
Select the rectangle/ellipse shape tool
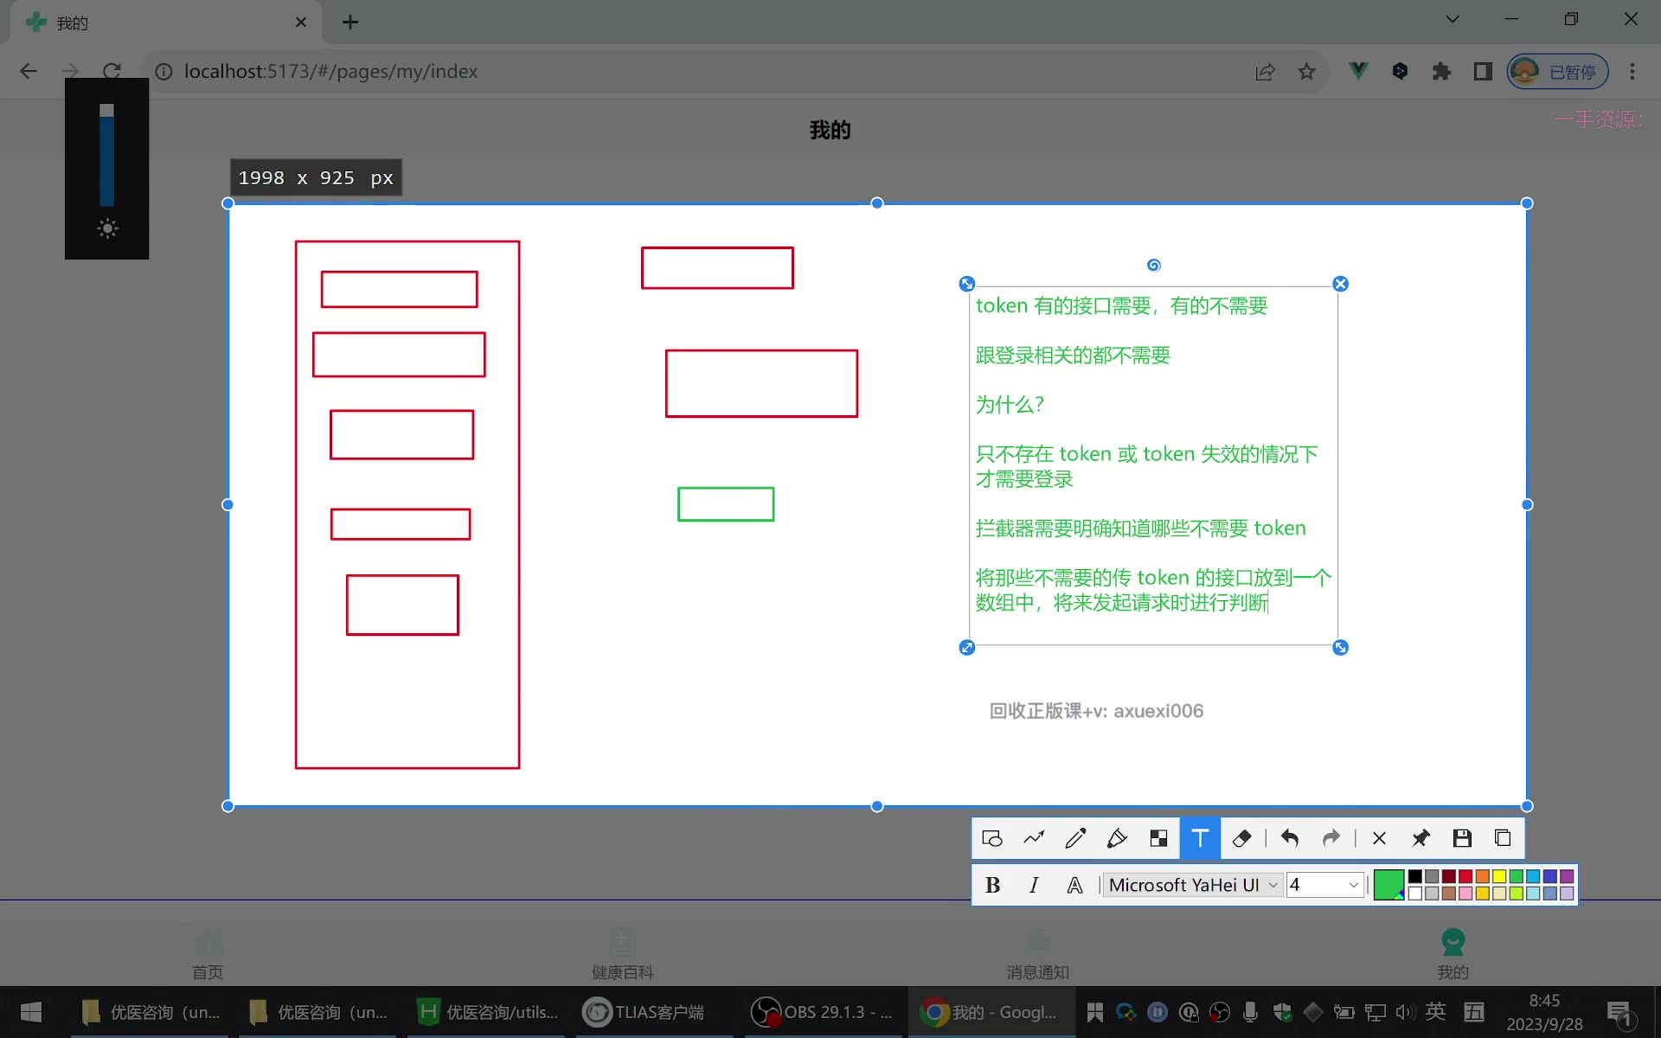[x=992, y=838]
